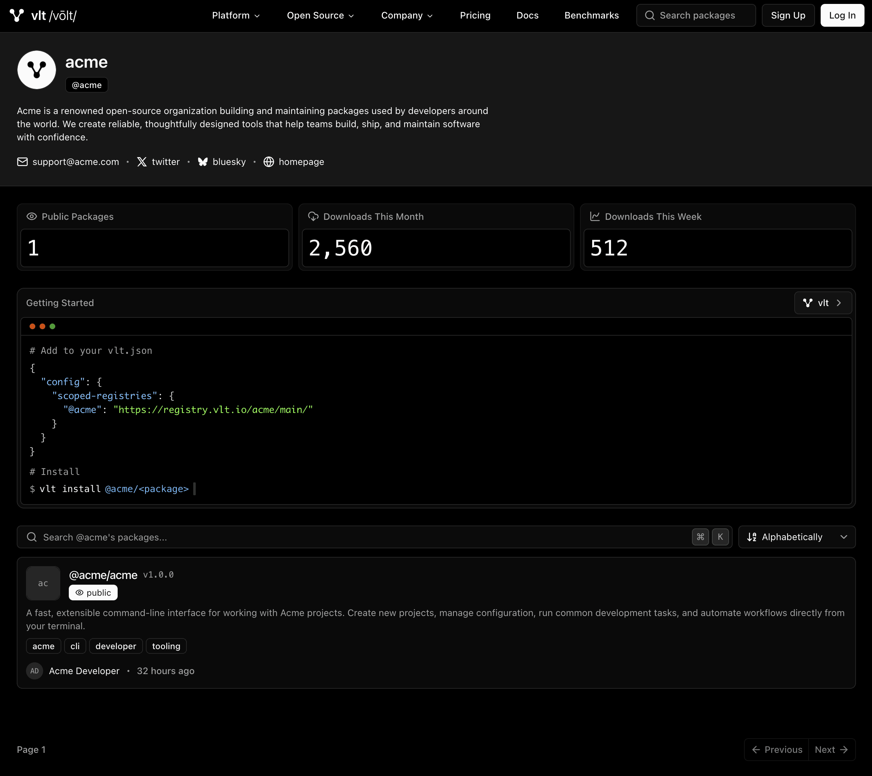Open the acme organization avatar
This screenshot has width=872, height=776.
click(37, 70)
